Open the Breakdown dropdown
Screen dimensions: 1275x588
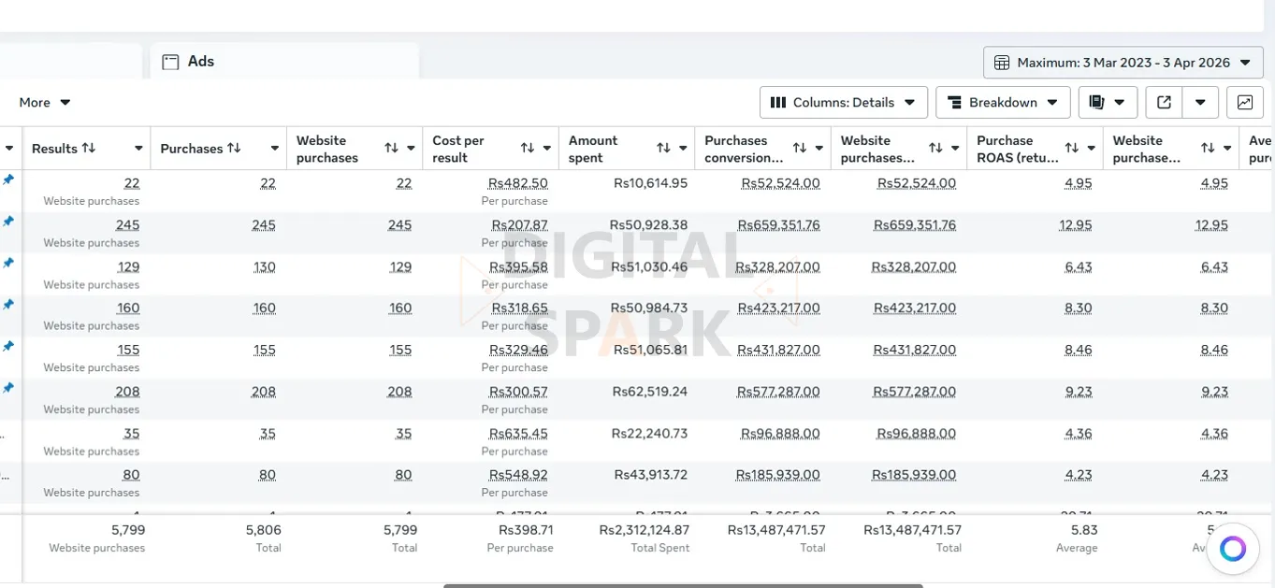coord(1003,102)
